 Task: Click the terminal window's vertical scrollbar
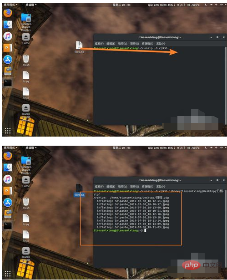[x=226, y=85]
